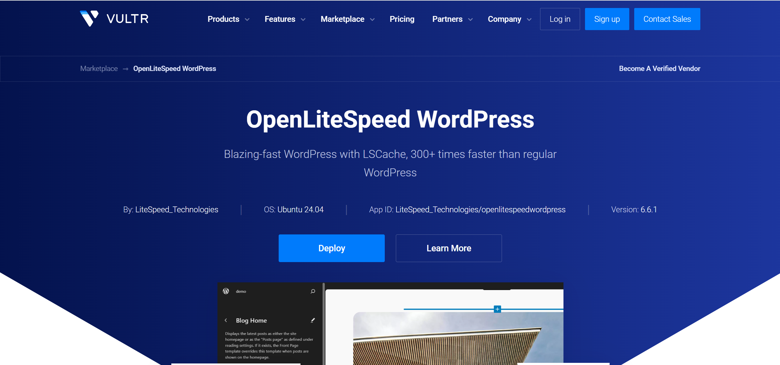This screenshot has height=365, width=780.
Task: Click the Blog Home title in demo panel
Action: (x=251, y=320)
